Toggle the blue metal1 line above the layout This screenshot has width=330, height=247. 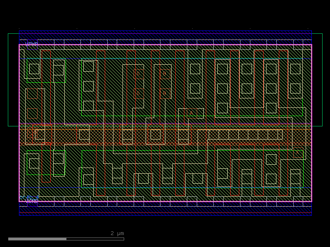pyautogui.click(x=165, y=31)
